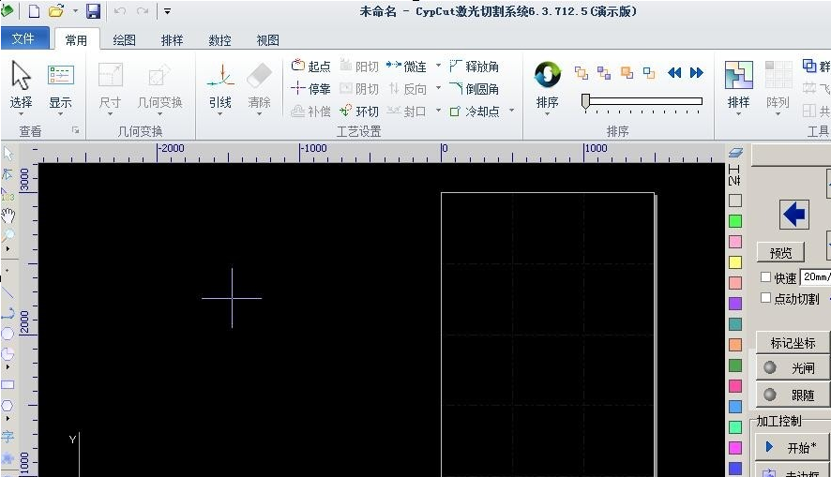Click the purple-squares sort-order icon
Viewport: 831px width, 477px height.
(604, 72)
